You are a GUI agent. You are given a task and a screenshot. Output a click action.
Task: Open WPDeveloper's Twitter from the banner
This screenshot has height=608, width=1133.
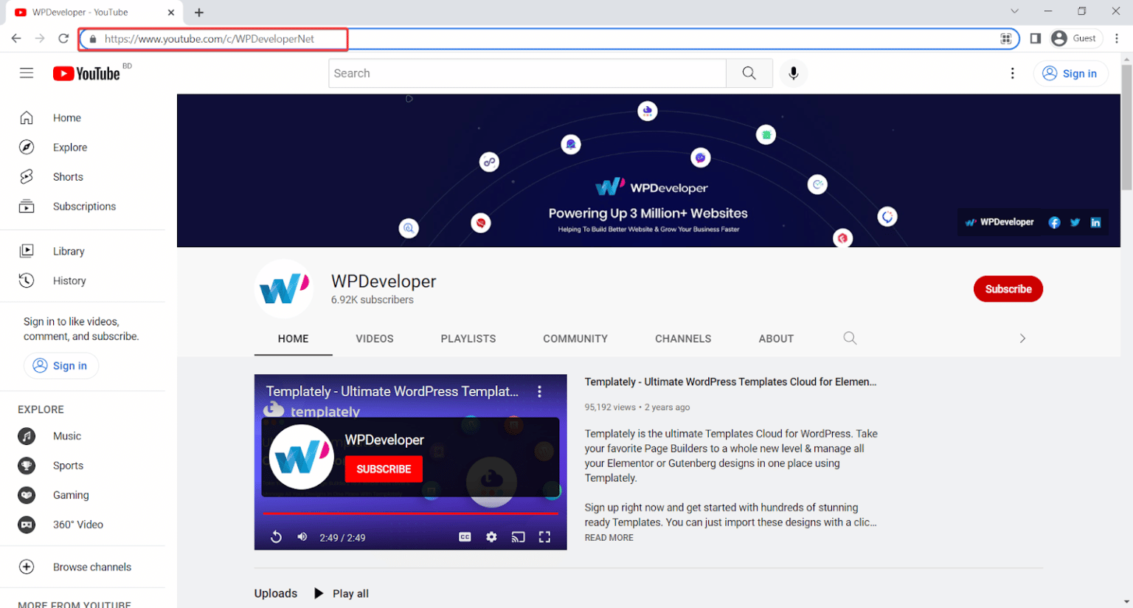pos(1075,222)
